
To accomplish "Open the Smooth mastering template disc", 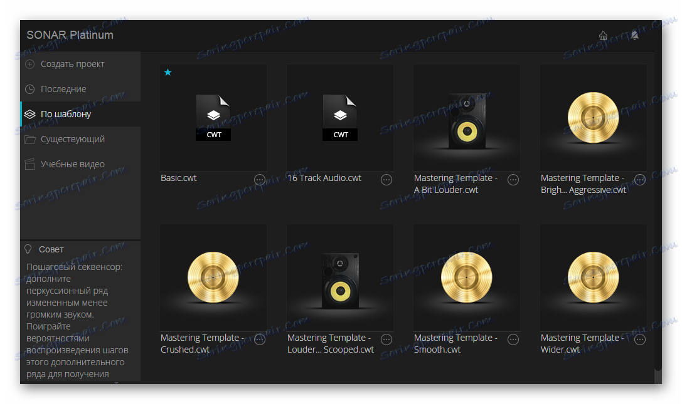I will [467, 277].
